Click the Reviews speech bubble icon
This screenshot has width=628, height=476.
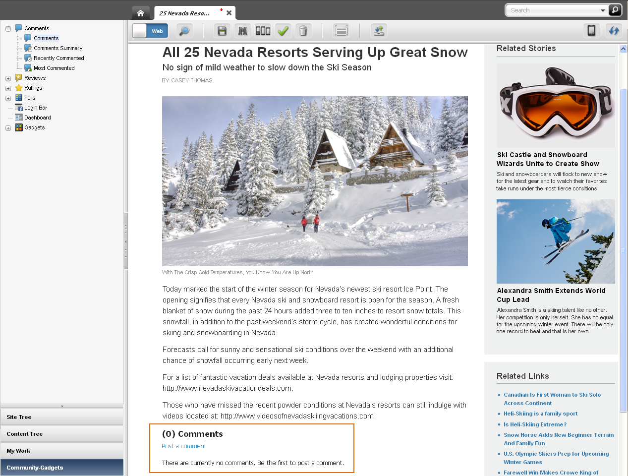tap(19, 78)
